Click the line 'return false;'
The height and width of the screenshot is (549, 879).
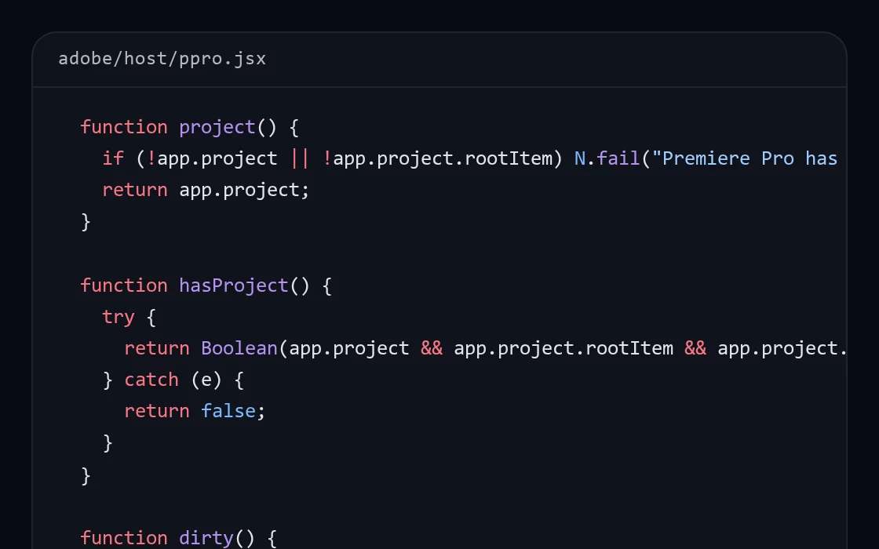tap(195, 411)
